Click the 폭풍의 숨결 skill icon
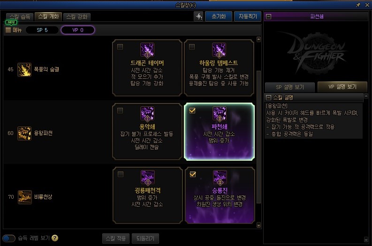This screenshot has height=246, width=372. (x=24, y=70)
